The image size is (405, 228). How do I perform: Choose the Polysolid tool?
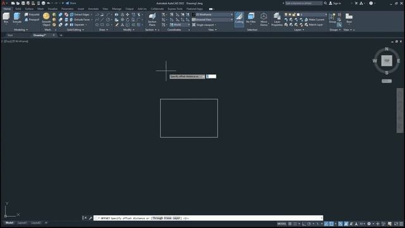click(x=32, y=15)
